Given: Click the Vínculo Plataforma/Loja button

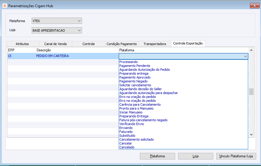Looking at the screenshot, I should 236,156.
